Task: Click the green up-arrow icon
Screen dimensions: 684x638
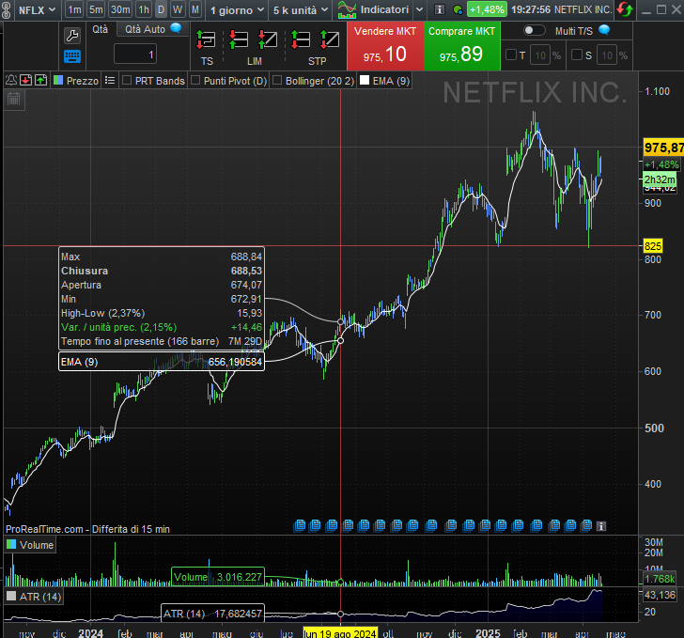Action: (40, 81)
